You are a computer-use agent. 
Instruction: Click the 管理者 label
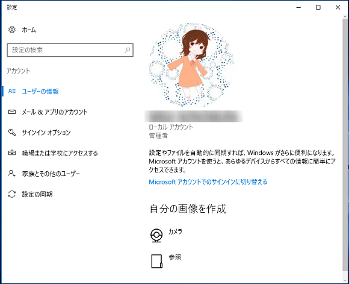pyautogui.click(x=158, y=136)
